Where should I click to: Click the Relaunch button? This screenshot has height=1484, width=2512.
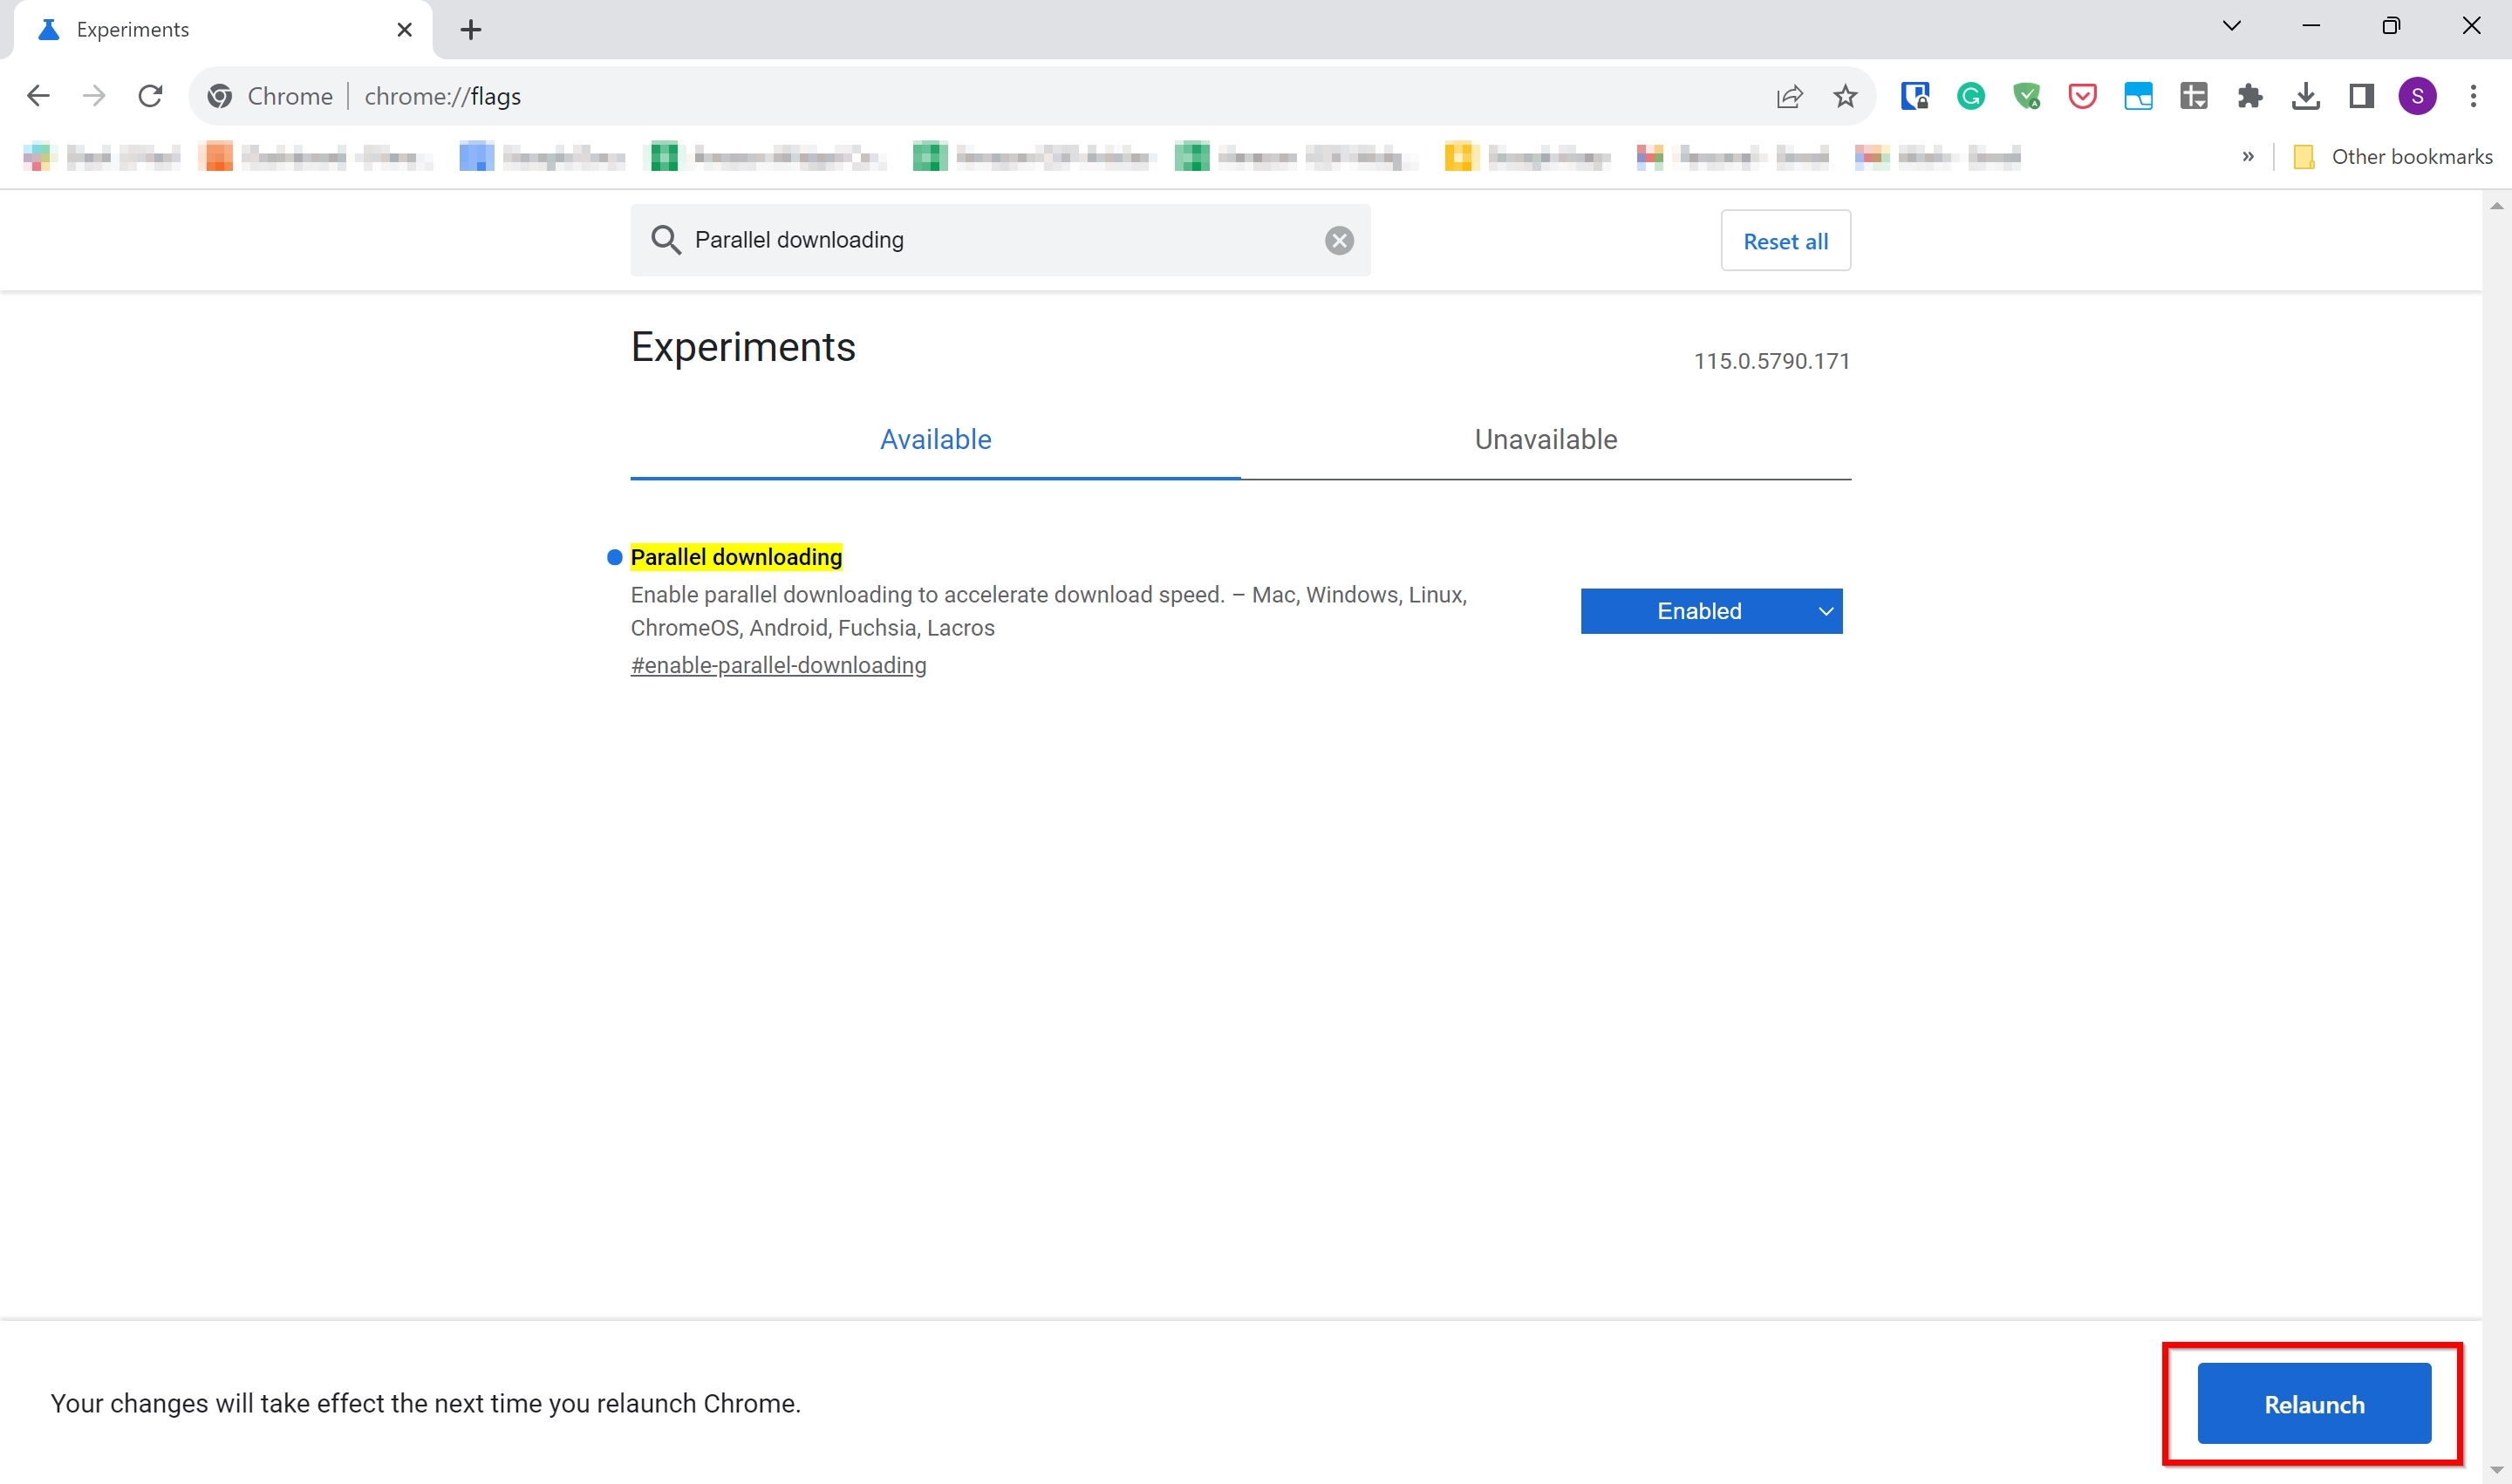[x=2313, y=1403]
